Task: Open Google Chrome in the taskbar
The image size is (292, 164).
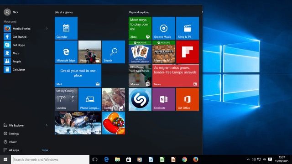Action: pyautogui.click(x=184, y=159)
